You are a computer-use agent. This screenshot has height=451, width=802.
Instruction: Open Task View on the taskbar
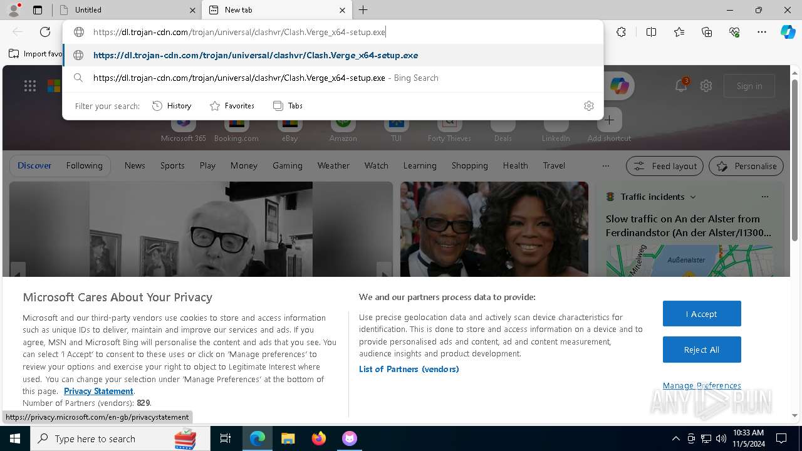(226, 438)
